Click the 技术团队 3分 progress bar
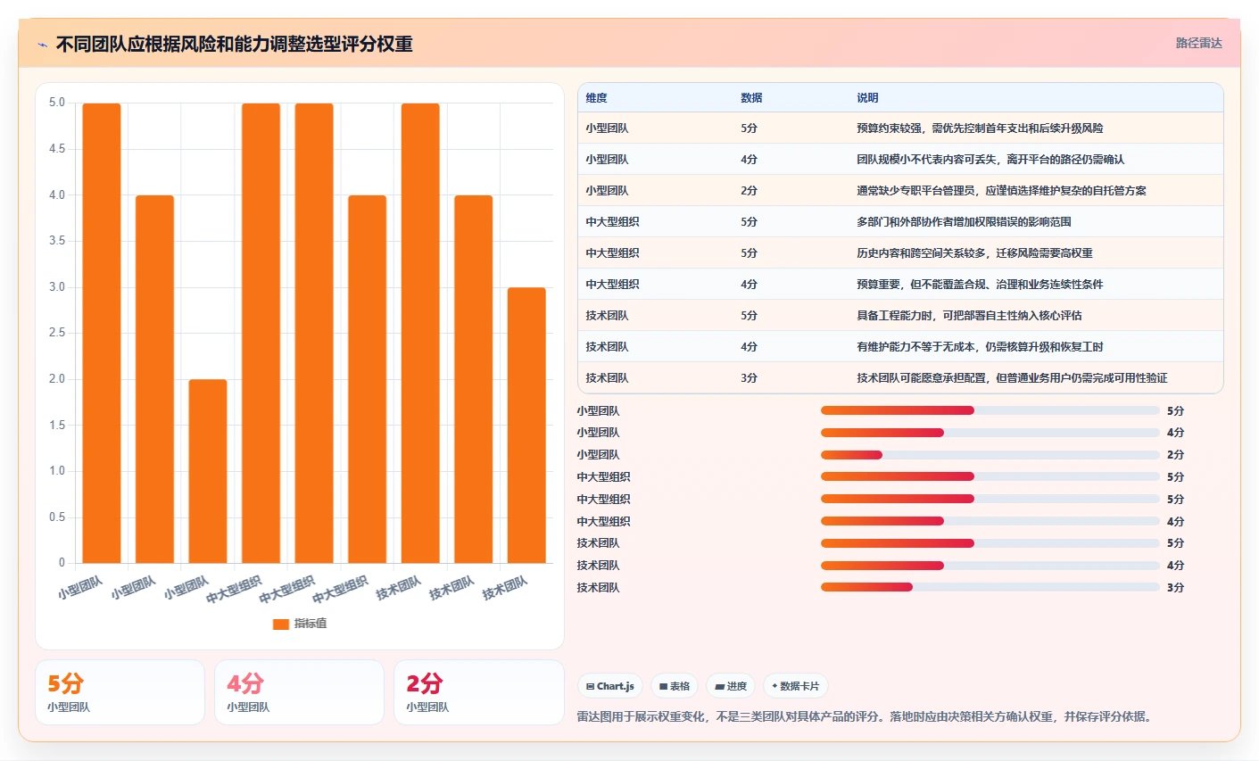 pyautogui.click(x=990, y=587)
